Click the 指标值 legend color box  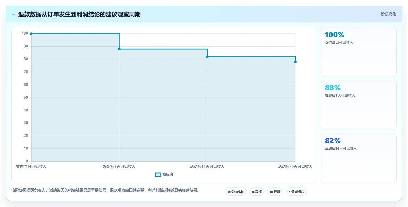(x=158, y=174)
